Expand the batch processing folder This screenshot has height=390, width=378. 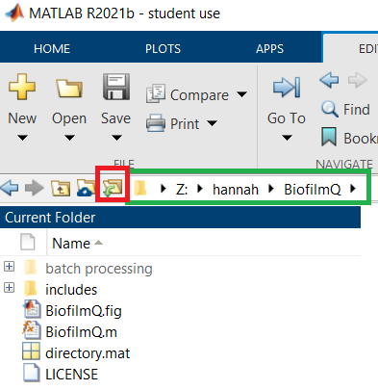[9, 266]
